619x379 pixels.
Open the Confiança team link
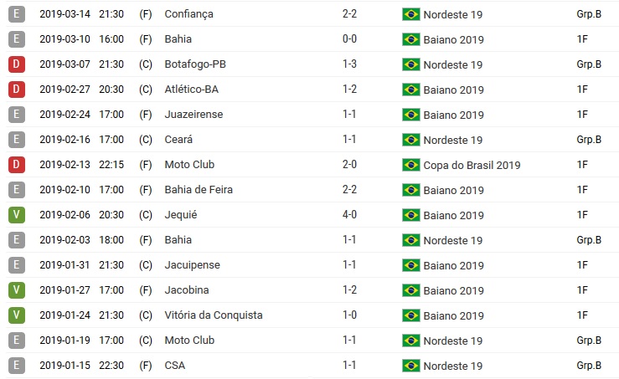pos(188,14)
